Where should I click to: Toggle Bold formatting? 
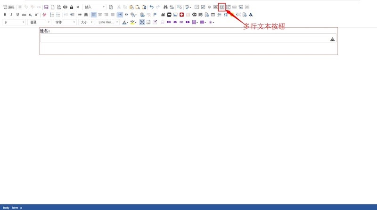point(5,15)
